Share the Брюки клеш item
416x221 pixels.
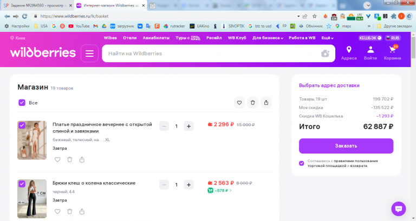(x=82, y=211)
